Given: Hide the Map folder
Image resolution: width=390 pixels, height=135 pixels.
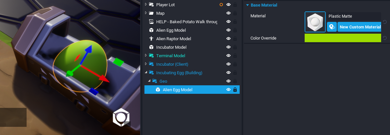Looking at the screenshot, I should tap(228, 13).
